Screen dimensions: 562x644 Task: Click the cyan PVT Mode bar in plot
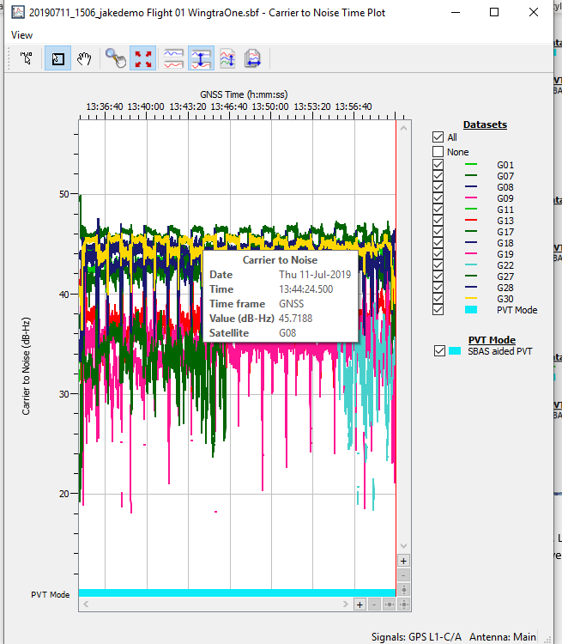236,593
